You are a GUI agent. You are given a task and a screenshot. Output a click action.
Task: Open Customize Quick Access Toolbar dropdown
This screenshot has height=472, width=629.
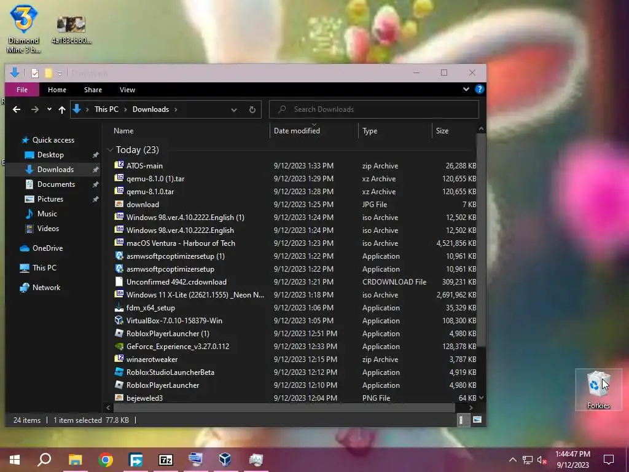60,74
